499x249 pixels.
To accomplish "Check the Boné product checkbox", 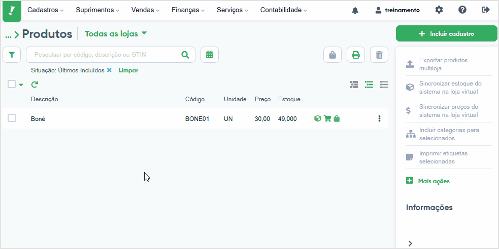I will pyautogui.click(x=12, y=118).
